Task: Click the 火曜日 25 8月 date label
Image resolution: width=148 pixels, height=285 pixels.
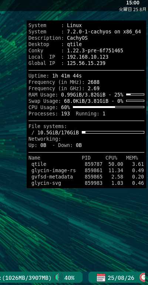Action: click(132, 9)
